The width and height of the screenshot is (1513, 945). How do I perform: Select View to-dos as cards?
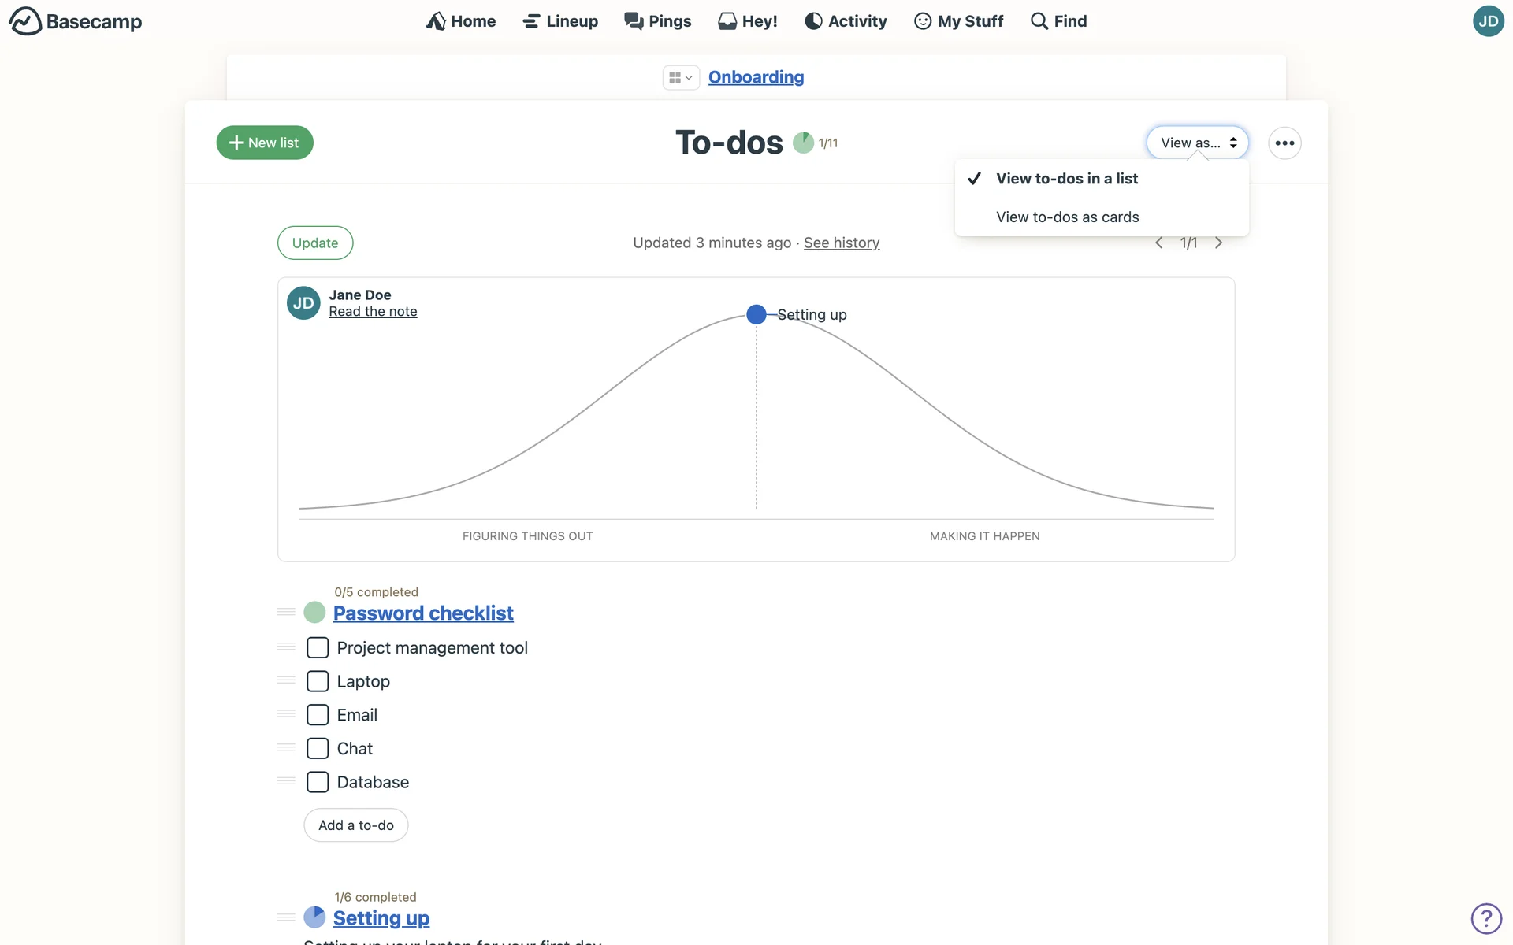(x=1067, y=217)
